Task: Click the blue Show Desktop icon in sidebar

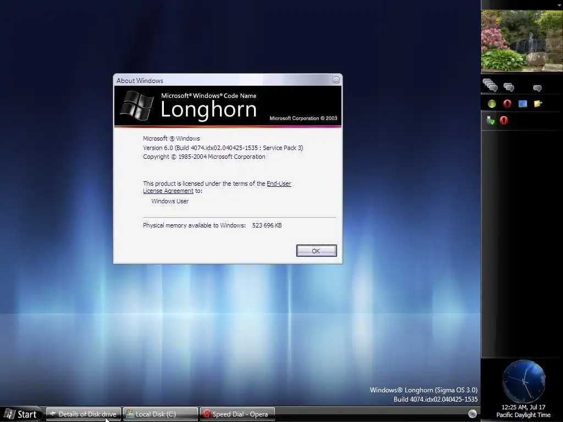Action: point(522,104)
